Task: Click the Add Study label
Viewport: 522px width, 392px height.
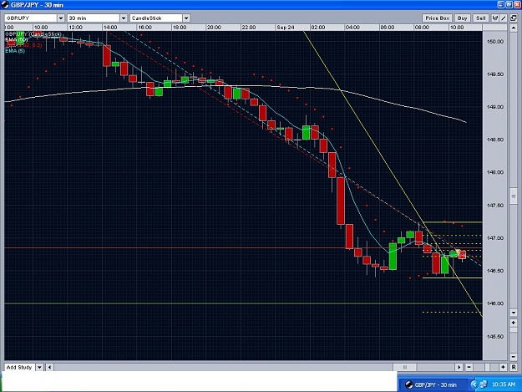Action: pyautogui.click(x=19, y=368)
